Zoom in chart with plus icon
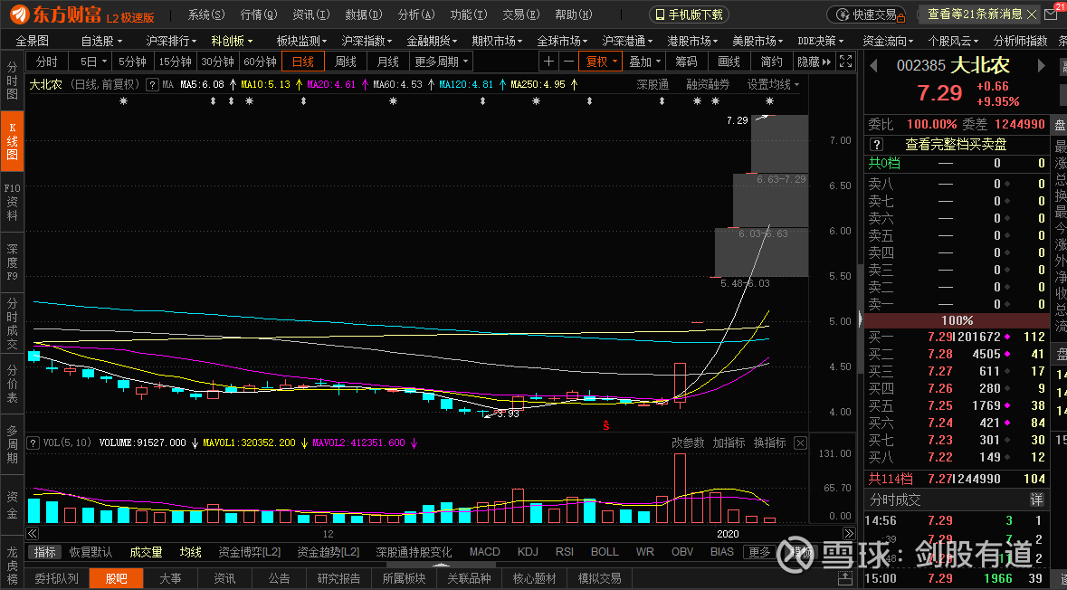The image size is (1067, 590). point(548,62)
